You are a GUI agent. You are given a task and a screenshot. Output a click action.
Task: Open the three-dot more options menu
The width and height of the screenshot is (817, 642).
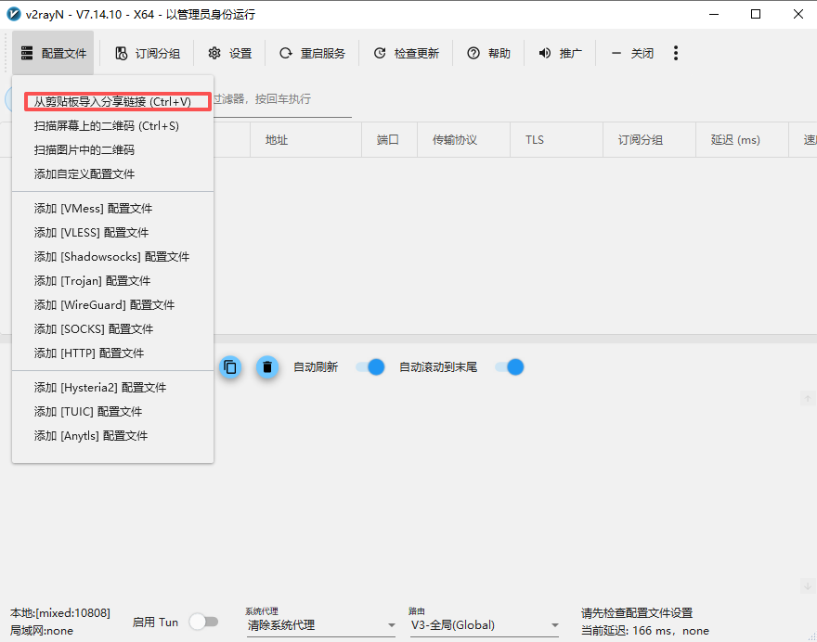tap(676, 53)
